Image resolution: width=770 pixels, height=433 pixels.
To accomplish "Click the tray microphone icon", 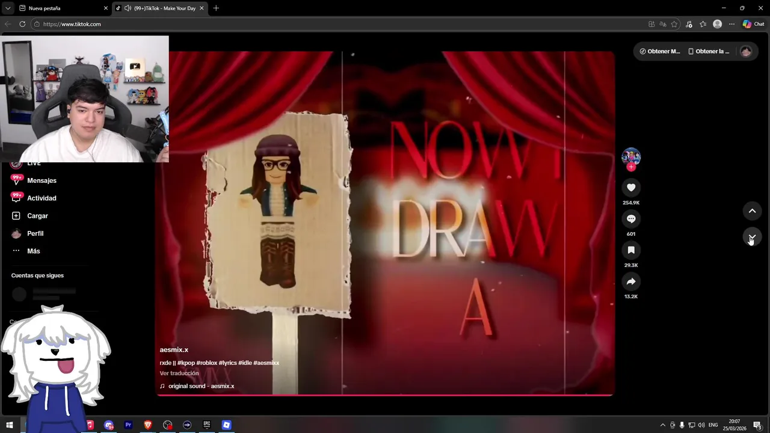I will [682, 425].
